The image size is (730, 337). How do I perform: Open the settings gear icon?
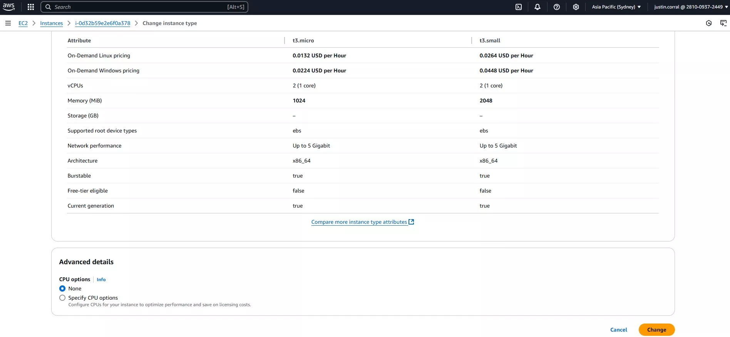coord(576,7)
